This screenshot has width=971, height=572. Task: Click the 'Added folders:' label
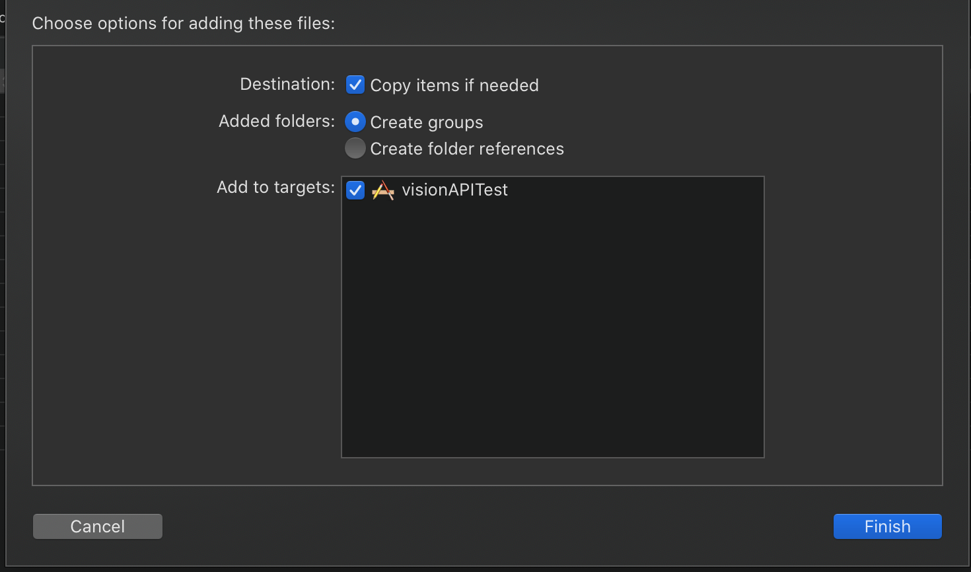[277, 122]
